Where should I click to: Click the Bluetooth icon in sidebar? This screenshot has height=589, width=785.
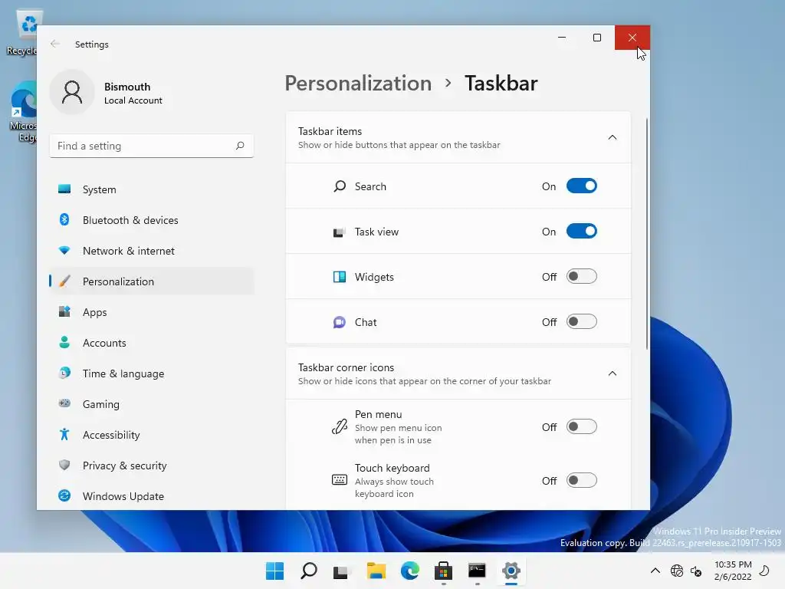(x=64, y=219)
